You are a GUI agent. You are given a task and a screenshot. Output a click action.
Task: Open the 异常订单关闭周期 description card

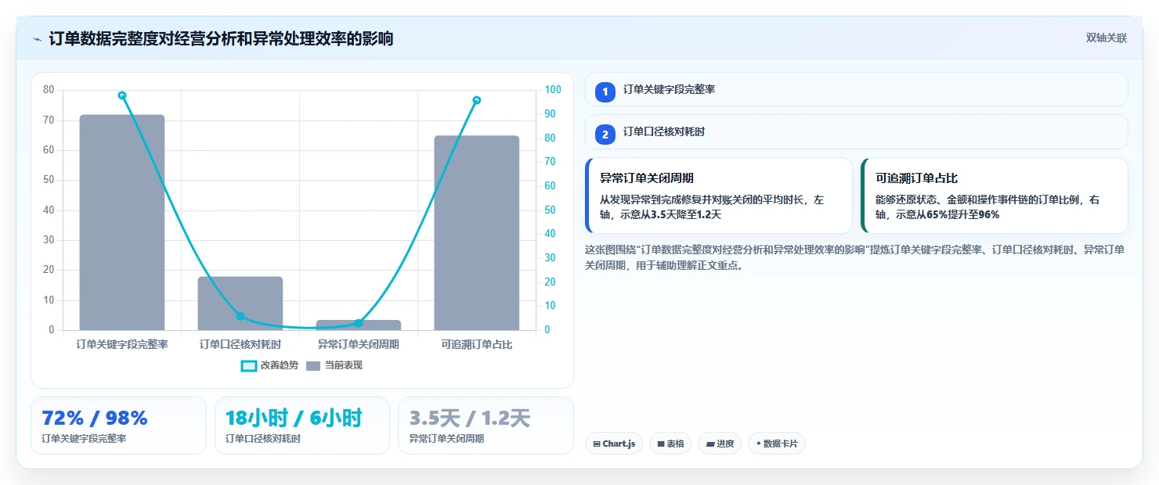(x=719, y=196)
